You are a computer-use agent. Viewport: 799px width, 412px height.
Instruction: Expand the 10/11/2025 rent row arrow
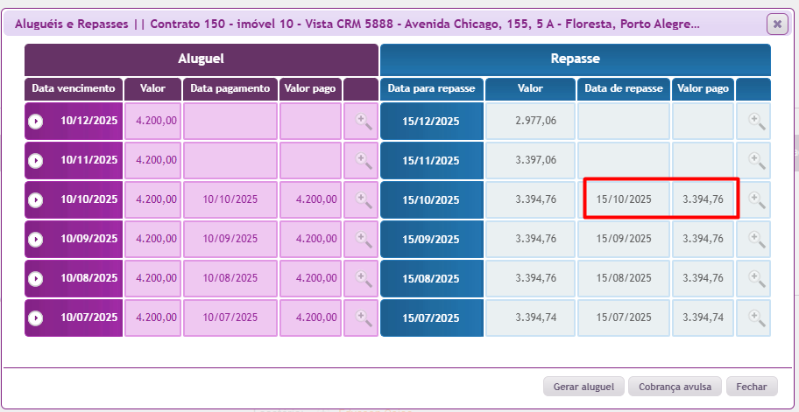coord(35,161)
